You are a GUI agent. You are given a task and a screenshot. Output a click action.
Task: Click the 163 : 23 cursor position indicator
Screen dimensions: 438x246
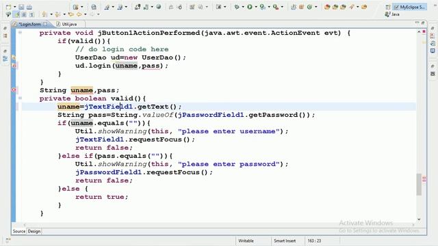click(314, 241)
